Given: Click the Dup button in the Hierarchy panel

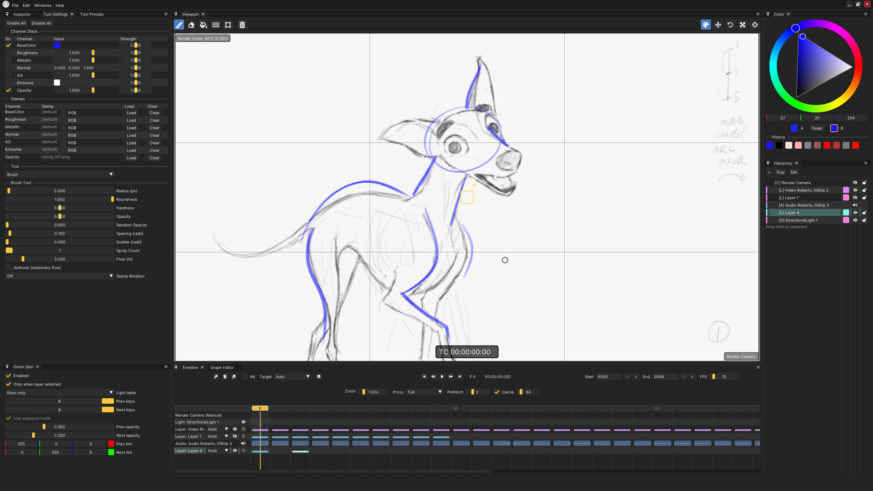Looking at the screenshot, I should coord(780,172).
